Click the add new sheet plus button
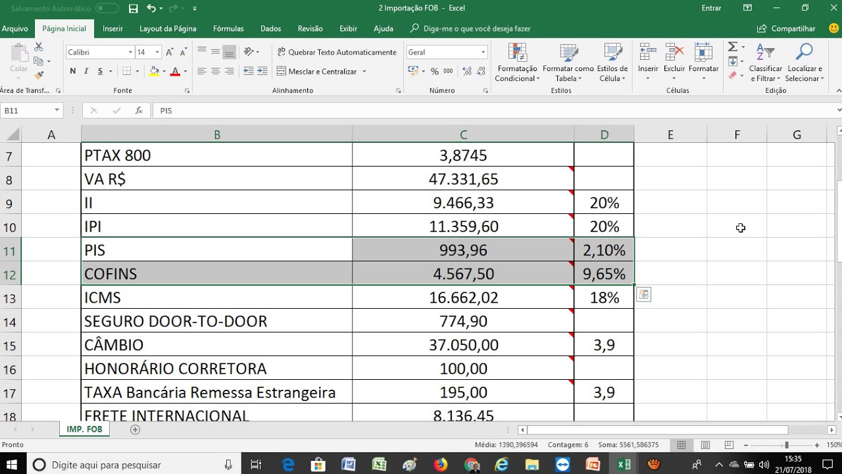Screen dimensions: 842x474 [135, 429]
